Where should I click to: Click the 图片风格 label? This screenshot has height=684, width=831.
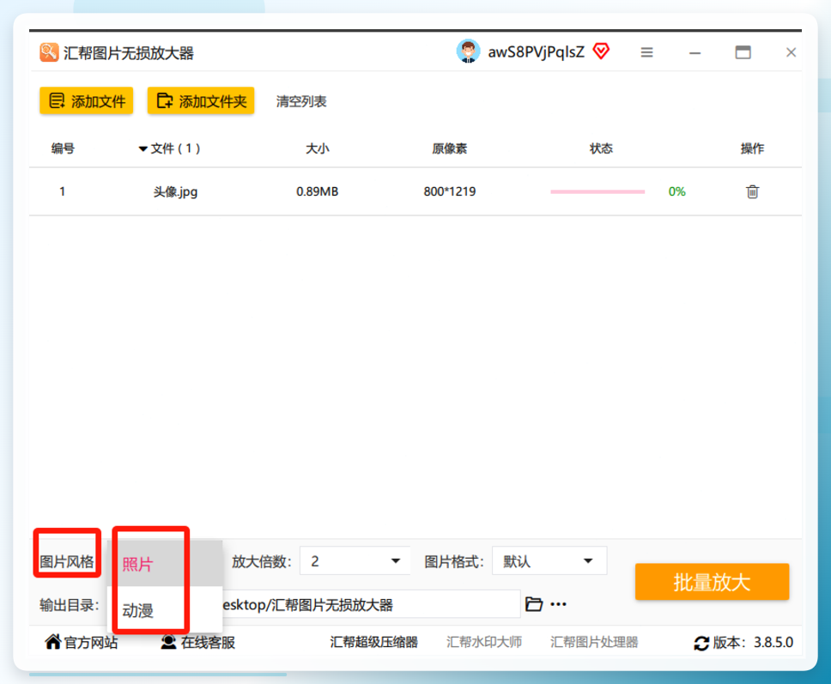pyautogui.click(x=66, y=561)
